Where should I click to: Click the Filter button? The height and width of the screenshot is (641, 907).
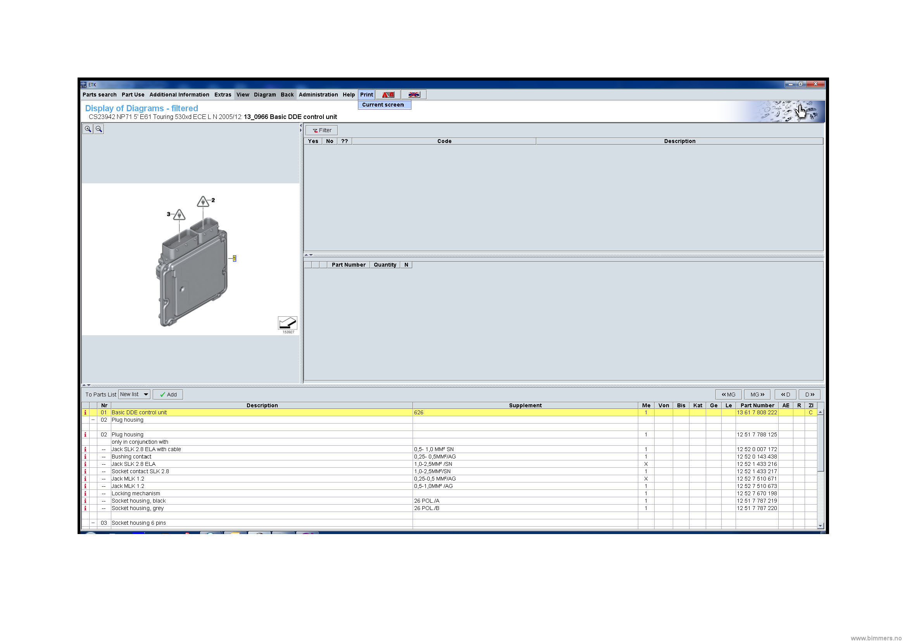(x=321, y=130)
